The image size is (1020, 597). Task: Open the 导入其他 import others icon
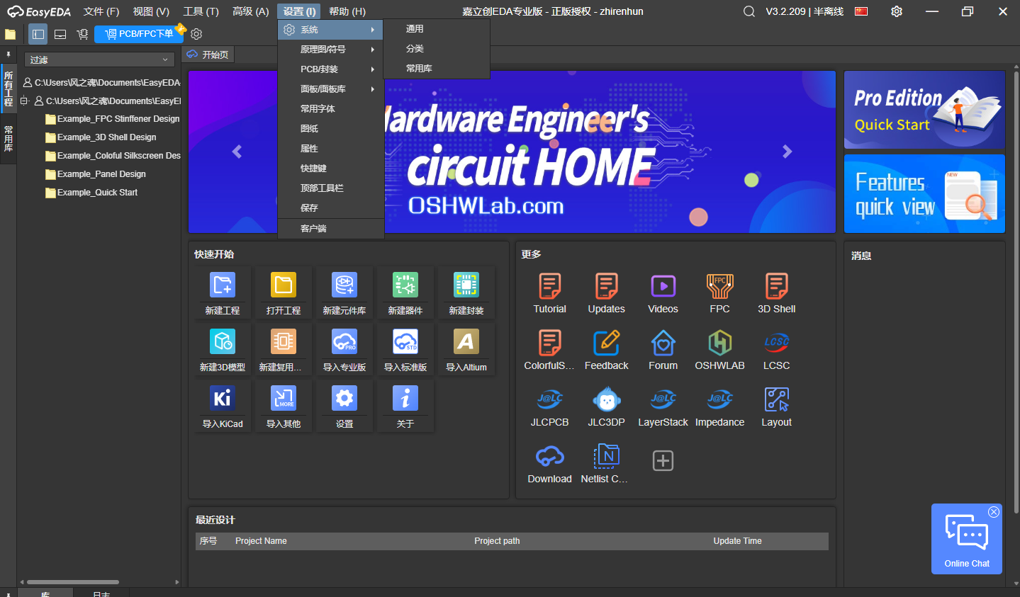284,398
